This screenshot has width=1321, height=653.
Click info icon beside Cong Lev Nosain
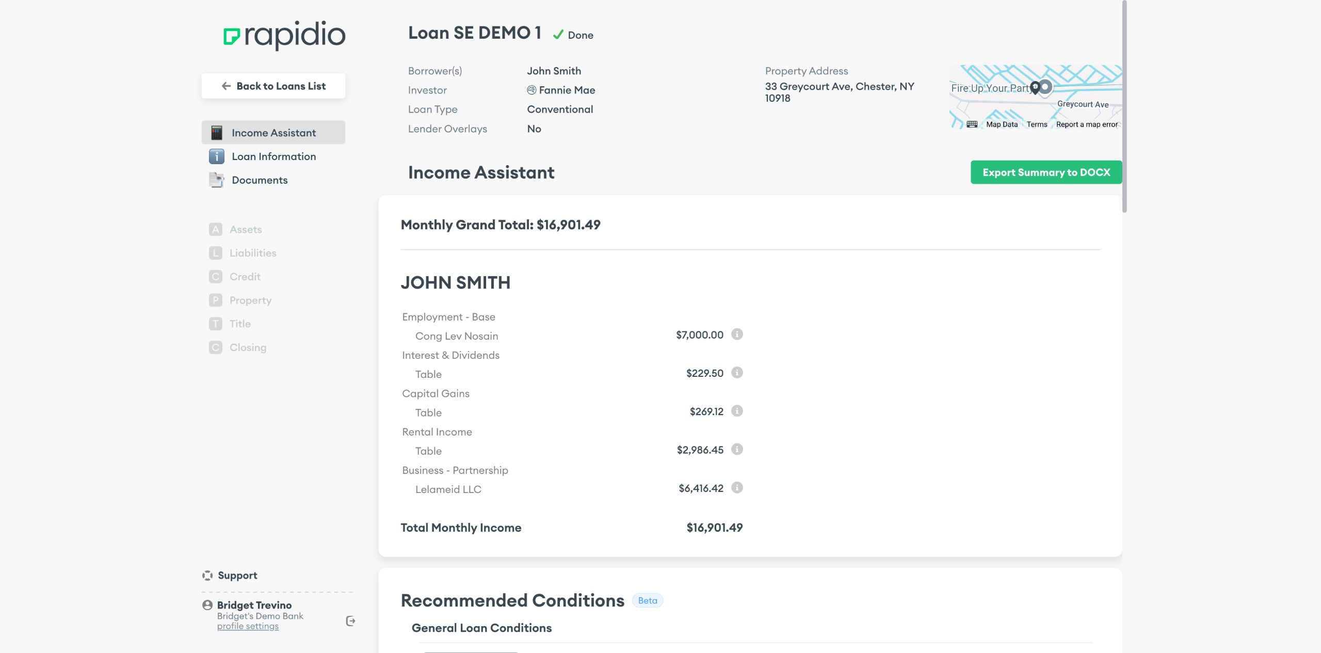[x=737, y=335]
